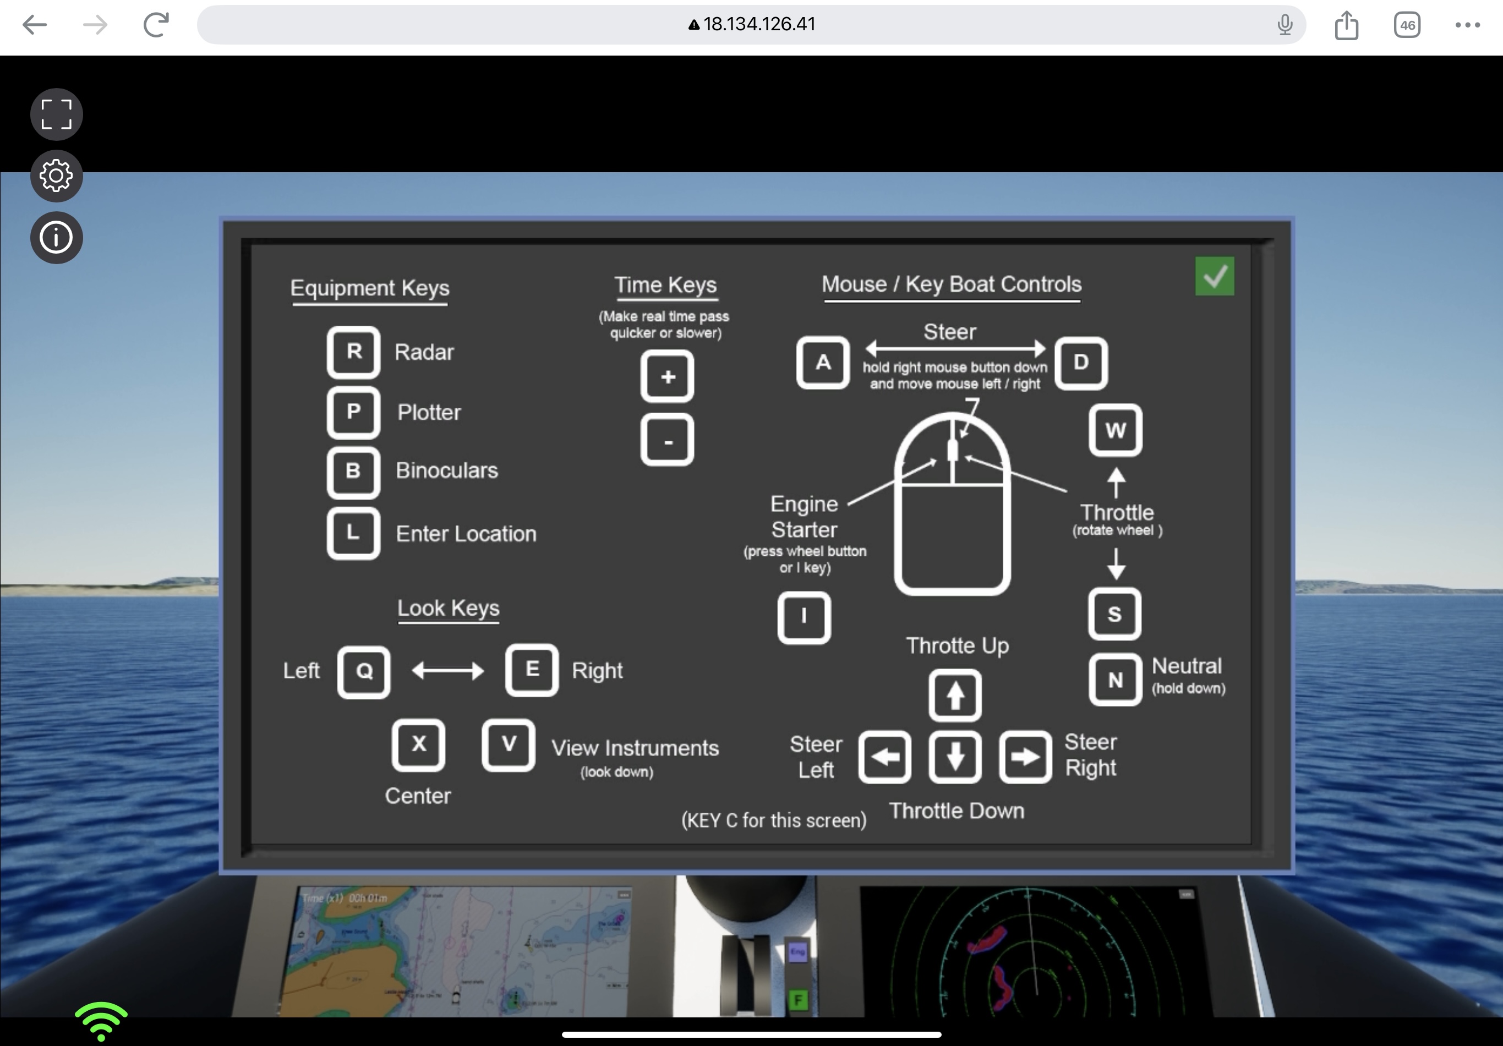This screenshot has height=1046, width=1503.
Task: Open the browser tabs count button
Action: [1407, 25]
